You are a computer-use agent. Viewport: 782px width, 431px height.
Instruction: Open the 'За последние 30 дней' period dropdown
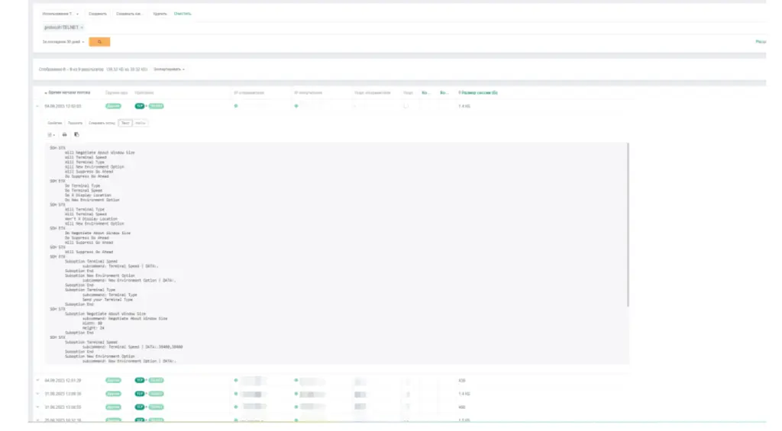(x=63, y=42)
